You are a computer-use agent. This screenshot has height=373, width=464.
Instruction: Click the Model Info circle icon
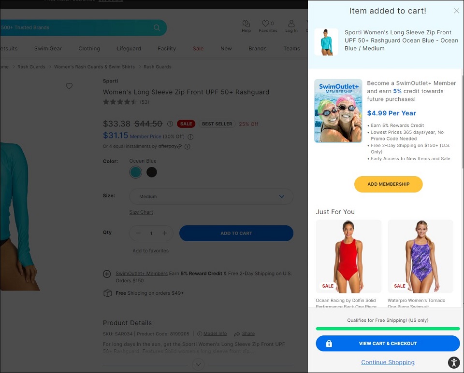tap(200, 334)
